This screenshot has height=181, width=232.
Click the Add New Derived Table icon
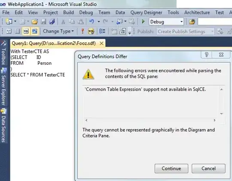pyautogui.click(x=122, y=31)
